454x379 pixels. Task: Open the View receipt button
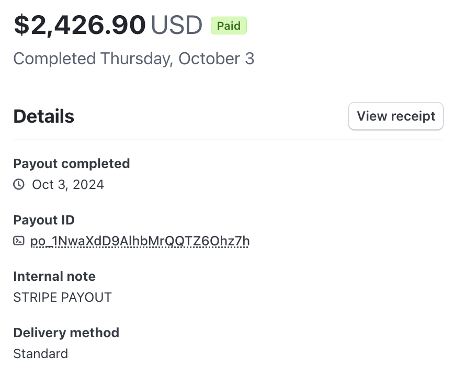[x=395, y=116]
